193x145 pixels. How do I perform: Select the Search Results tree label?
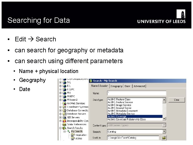point(75,128)
